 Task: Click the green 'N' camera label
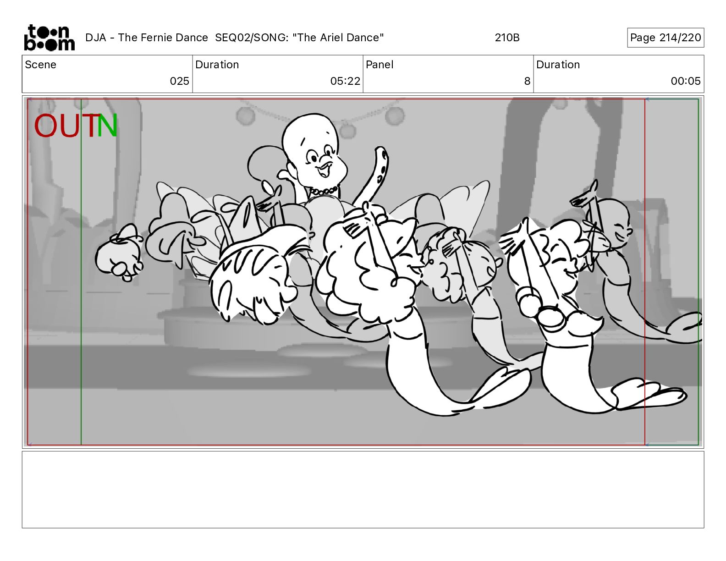point(108,126)
